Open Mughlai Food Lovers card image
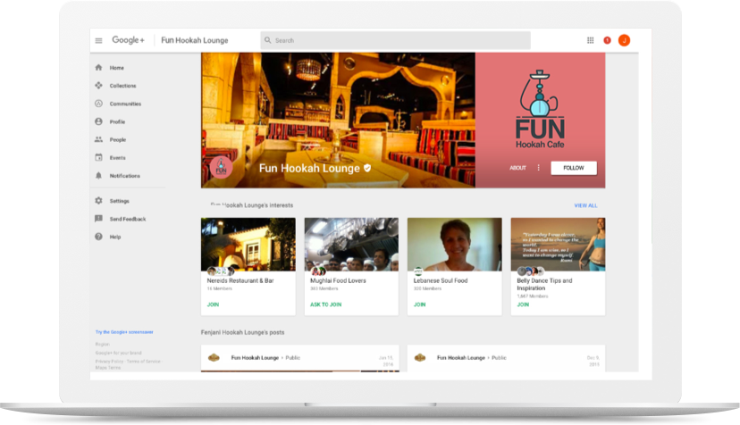This screenshot has width=740, height=425. pyautogui.click(x=351, y=244)
